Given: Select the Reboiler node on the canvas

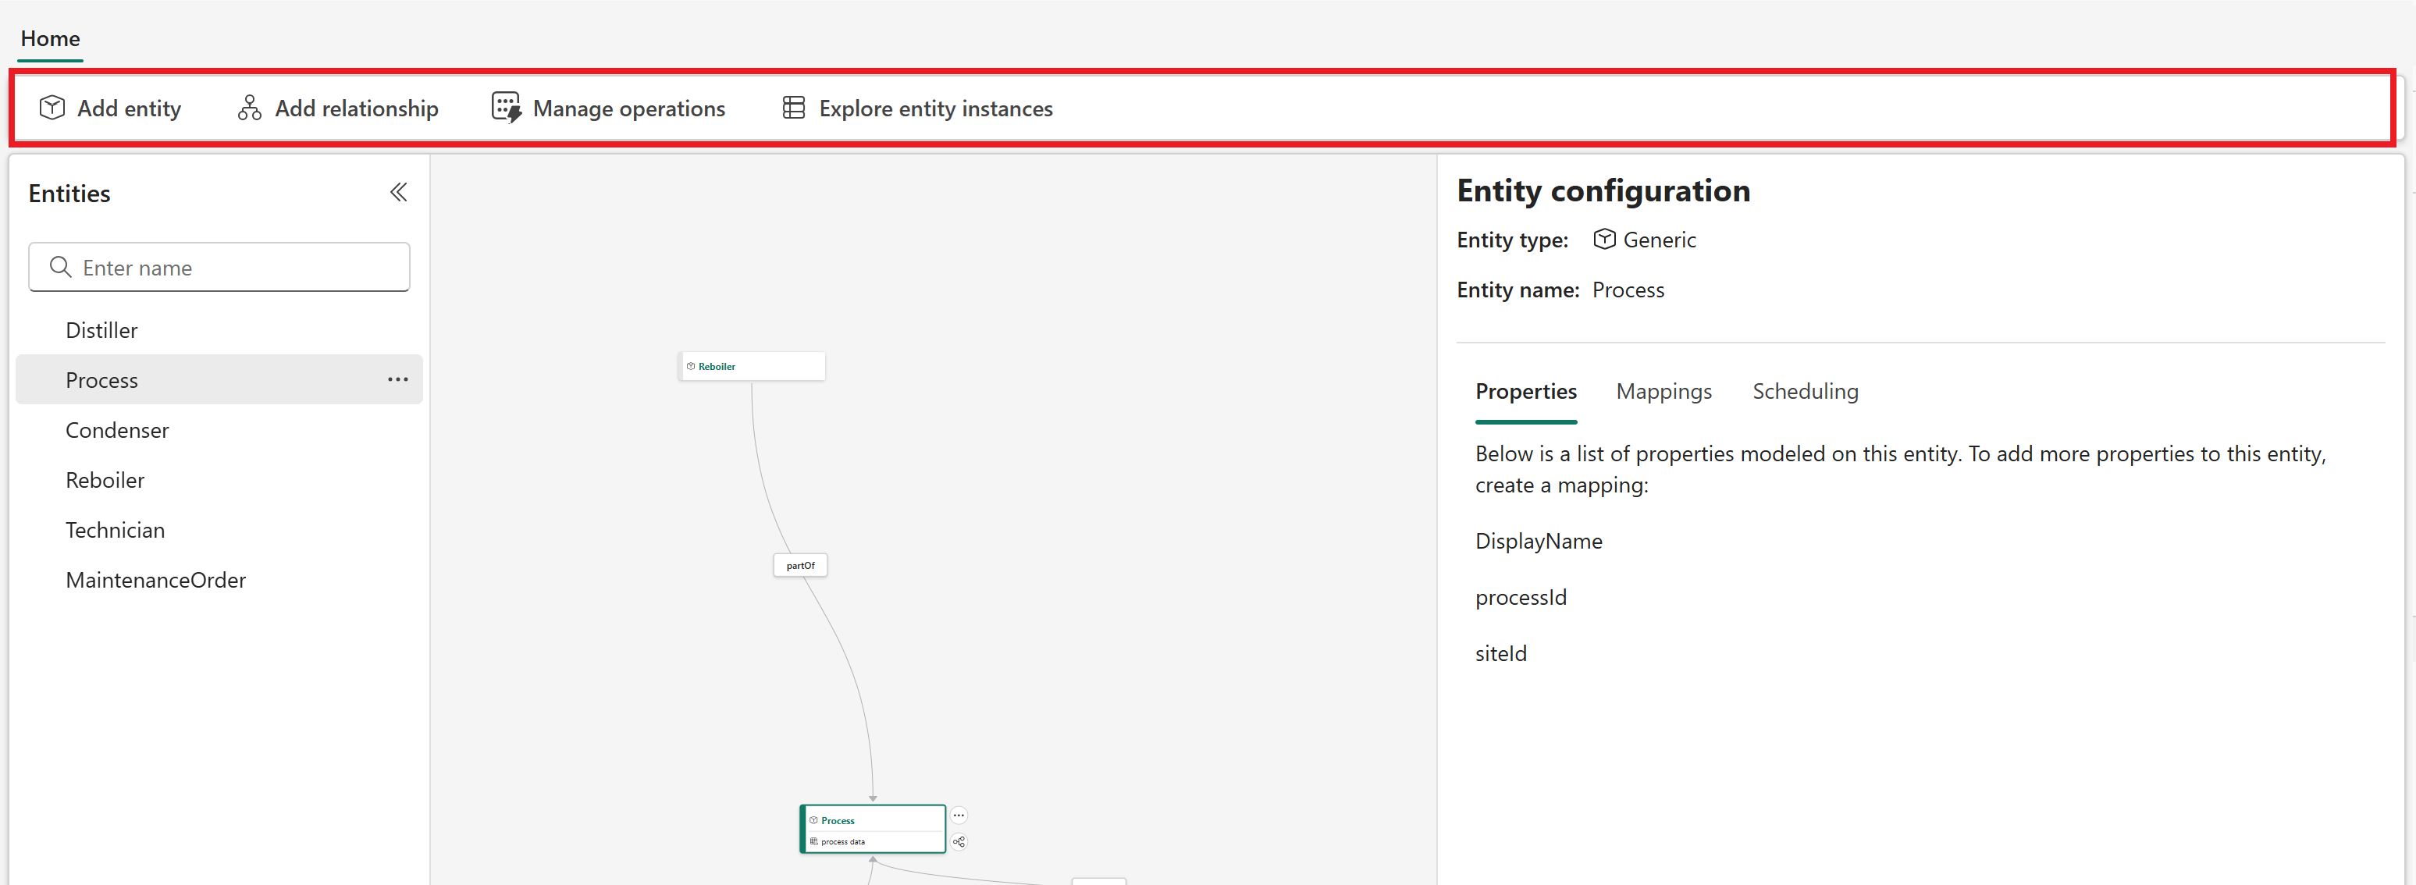Looking at the screenshot, I should point(751,367).
